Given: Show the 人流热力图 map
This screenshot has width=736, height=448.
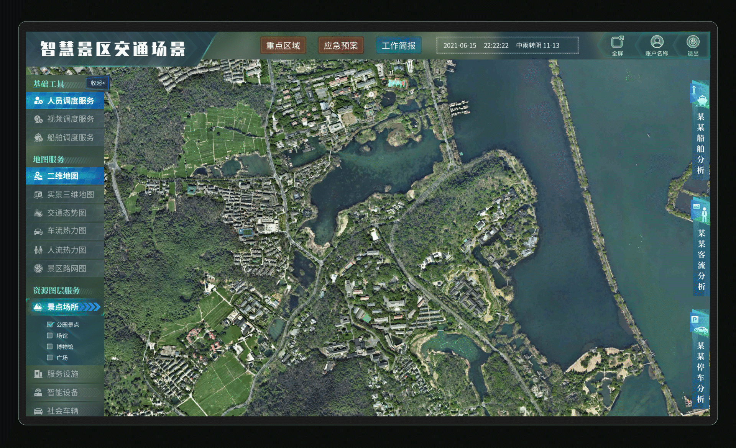Looking at the screenshot, I should pos(65,250).
